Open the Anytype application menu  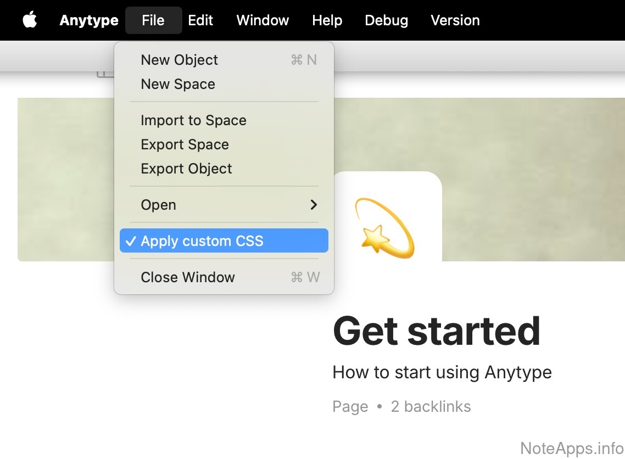click(89, 20)
